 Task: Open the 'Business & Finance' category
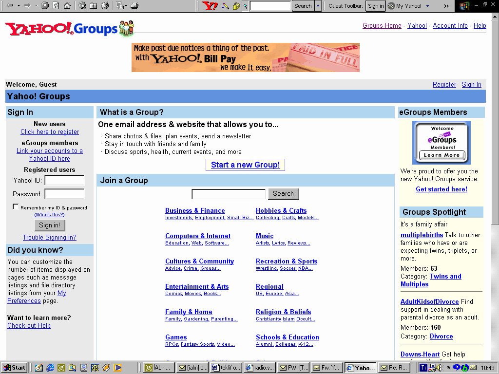[x=195, y=210]
